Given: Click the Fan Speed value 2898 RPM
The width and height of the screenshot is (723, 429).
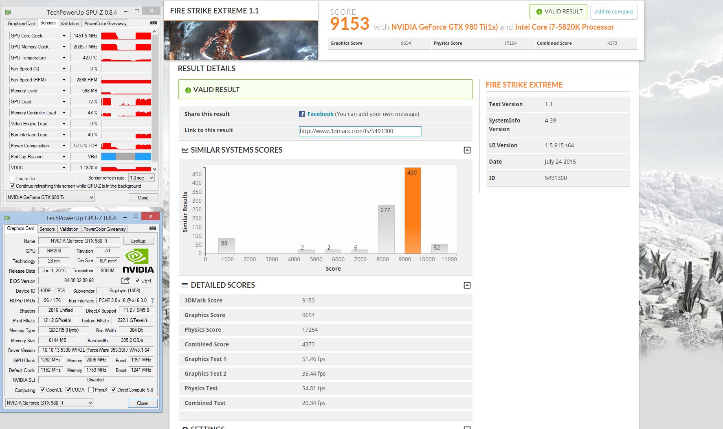Looking at the screenshot, I should pyautogui.click(x=85, y=80).
